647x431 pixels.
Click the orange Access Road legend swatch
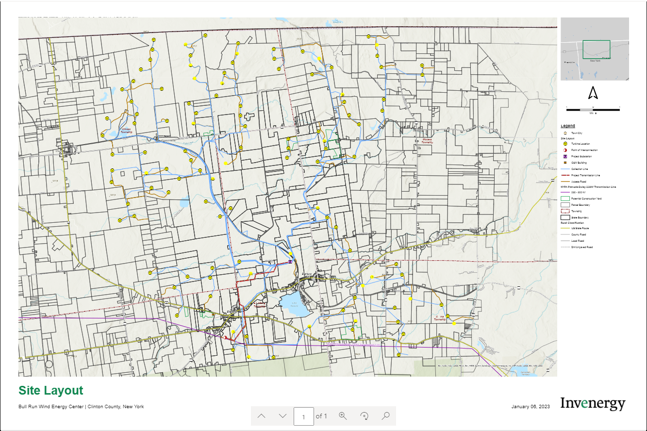tap(565, 182)
